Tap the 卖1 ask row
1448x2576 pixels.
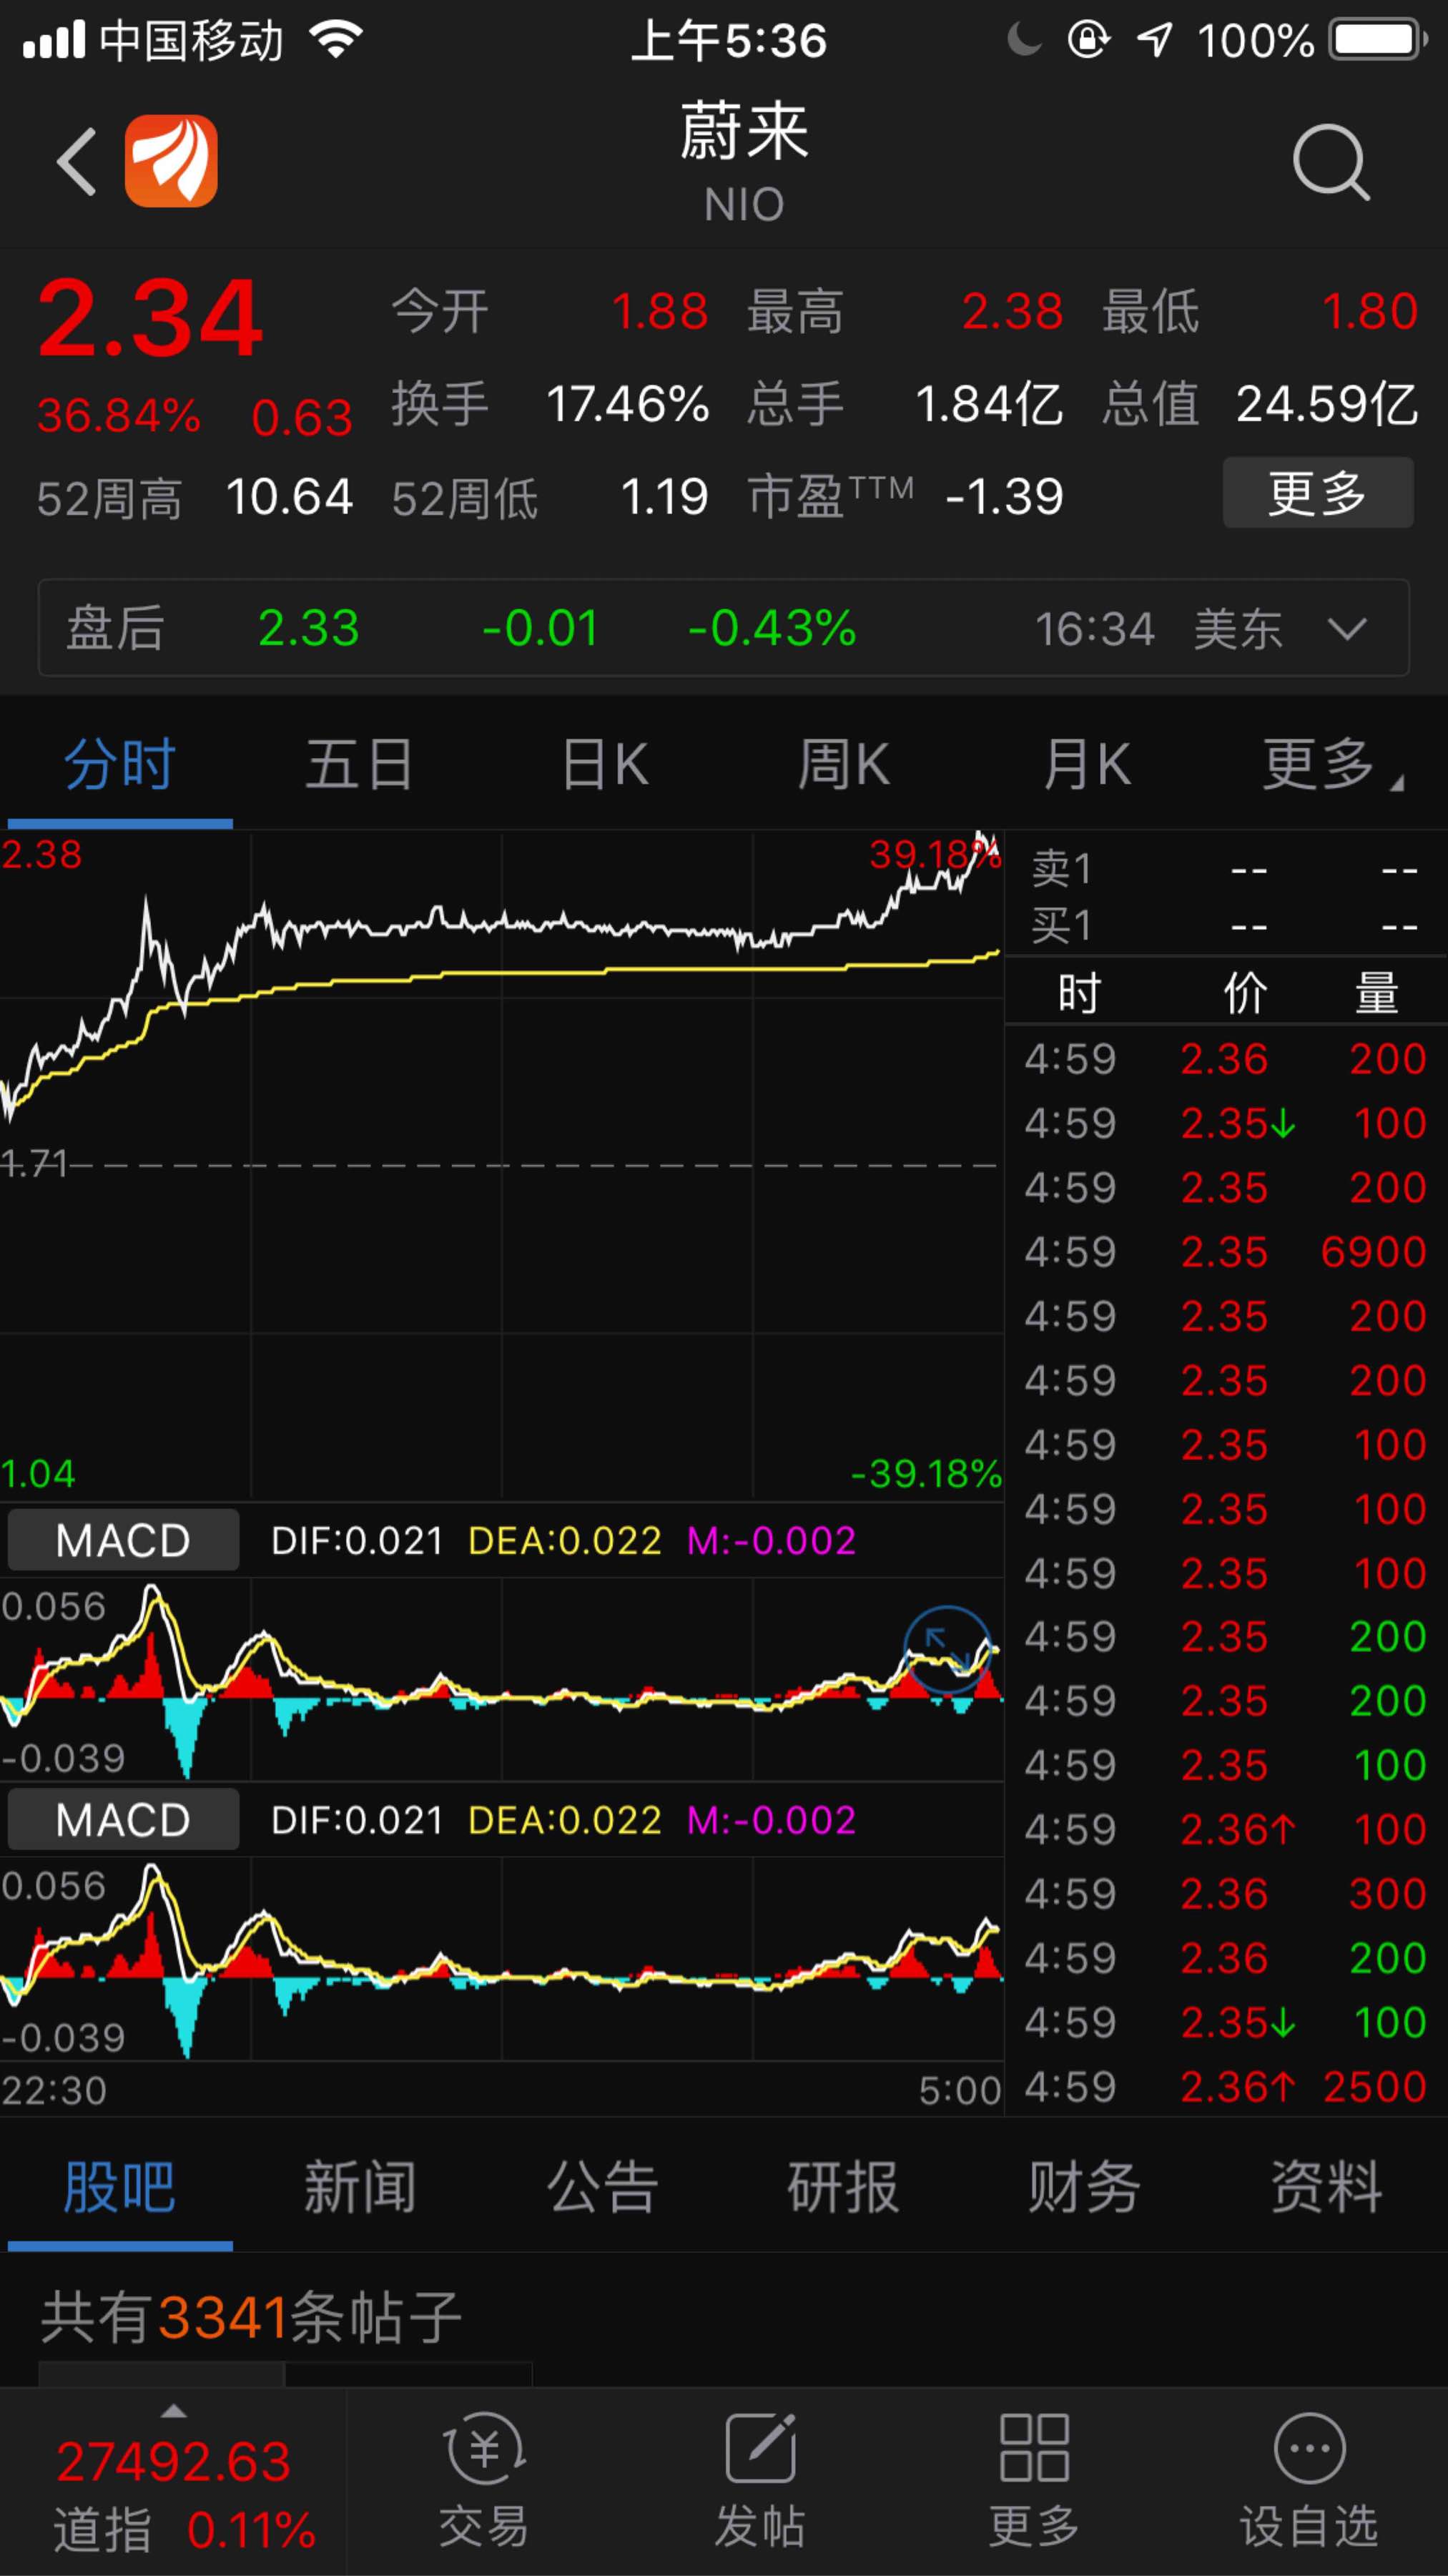1226,869
